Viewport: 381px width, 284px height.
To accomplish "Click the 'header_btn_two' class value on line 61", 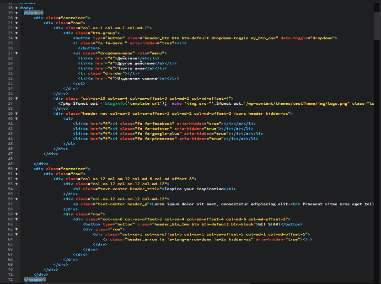I will (x=172, y=224).
